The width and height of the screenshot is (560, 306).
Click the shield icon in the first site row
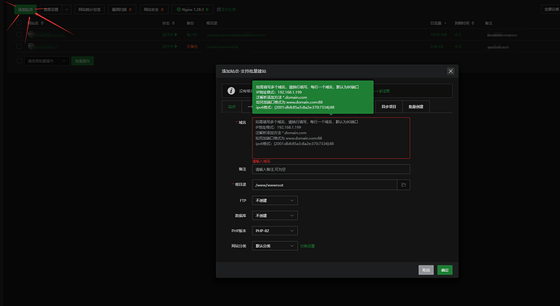coord(31,35)
